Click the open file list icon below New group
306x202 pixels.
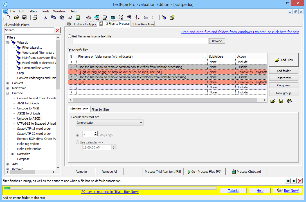coord(273,101)
